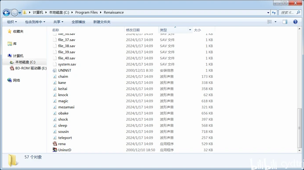The width and height of the screenshot is (304, 170).
Task: Open the view options dropdown arrow
Action: pos(275,22)
